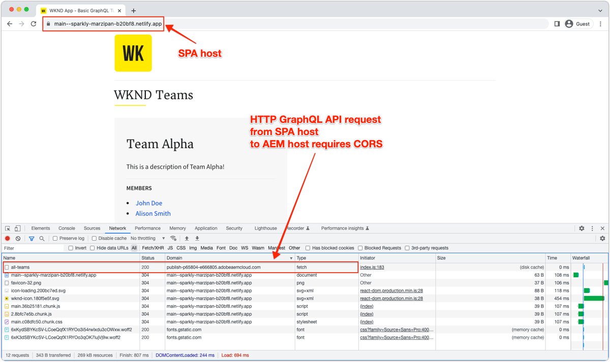Open the DevTools three-dot menu
This screenshot has height=362, width=610.
point(591,228)
